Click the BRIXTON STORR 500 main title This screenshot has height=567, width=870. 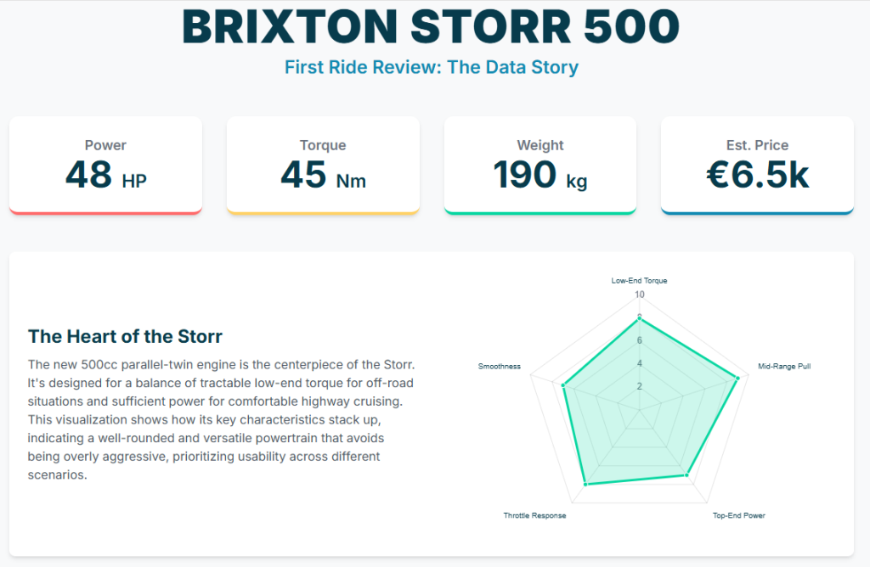pyautogui.click(x=431, y=27)
